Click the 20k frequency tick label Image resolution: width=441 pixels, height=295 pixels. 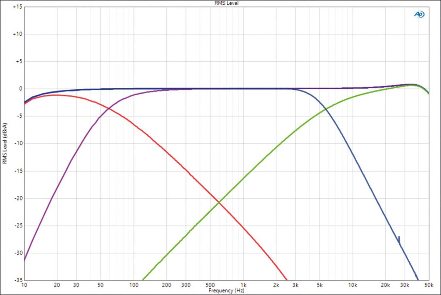tap(385, 285)
